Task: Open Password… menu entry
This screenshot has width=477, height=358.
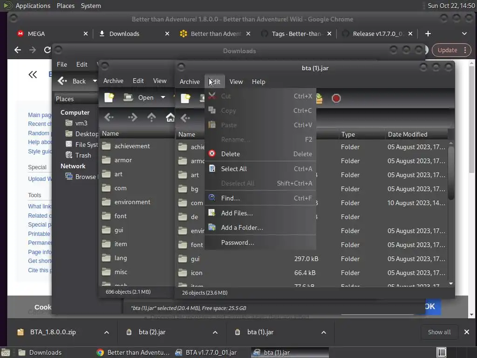Action: point(260,242)
